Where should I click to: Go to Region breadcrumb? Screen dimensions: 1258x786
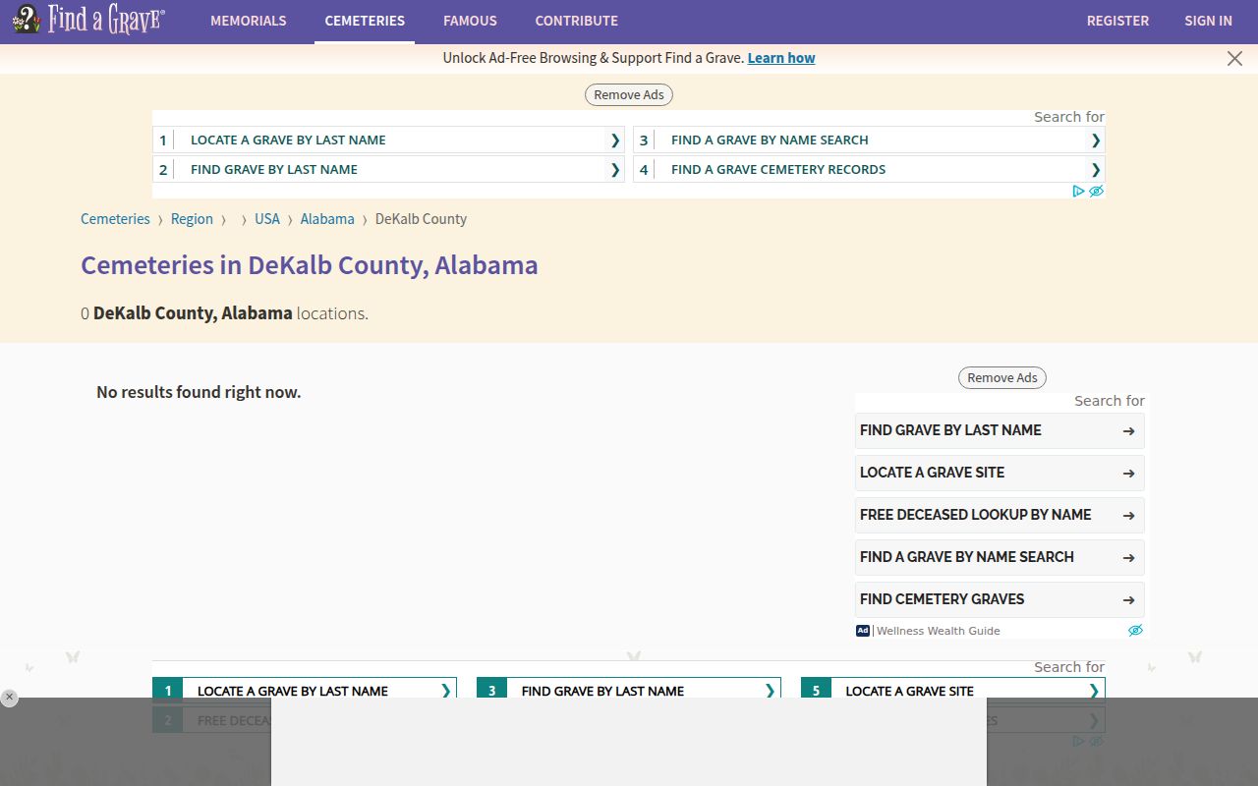tap(192, 219)
